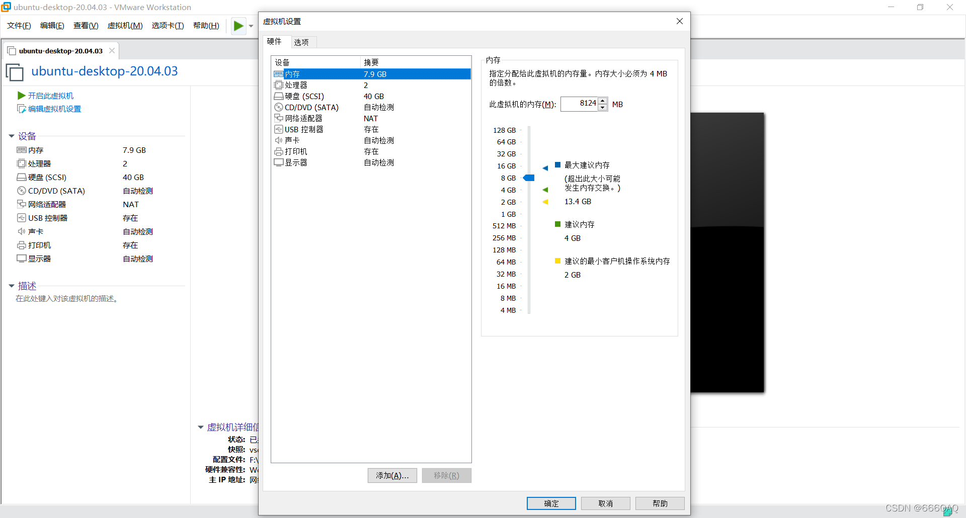Open the 选项卡(T) menu
Screen dimensions: 966x518
click(168, 26)
